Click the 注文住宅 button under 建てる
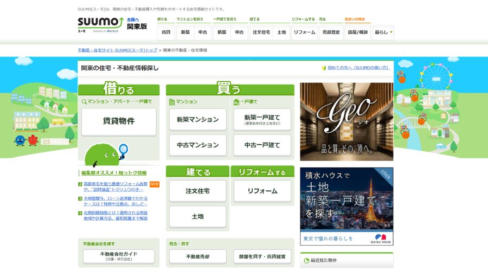488x271 pixels. tap(197, 191)
